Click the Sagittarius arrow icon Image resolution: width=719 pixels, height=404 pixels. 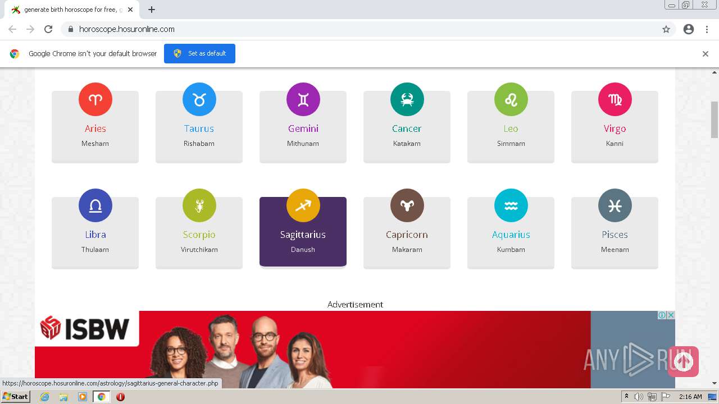(x=303, y=205)
